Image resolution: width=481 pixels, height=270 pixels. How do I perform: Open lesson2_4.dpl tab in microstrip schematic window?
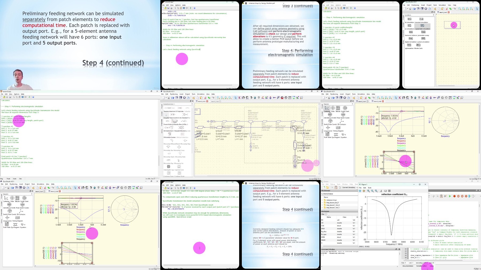tap(215, 101)
